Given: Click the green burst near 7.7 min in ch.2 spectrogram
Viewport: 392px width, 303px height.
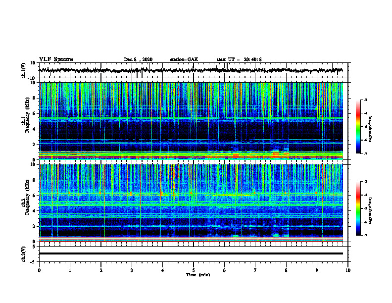Looking at the screenshot, I should 276,235.
